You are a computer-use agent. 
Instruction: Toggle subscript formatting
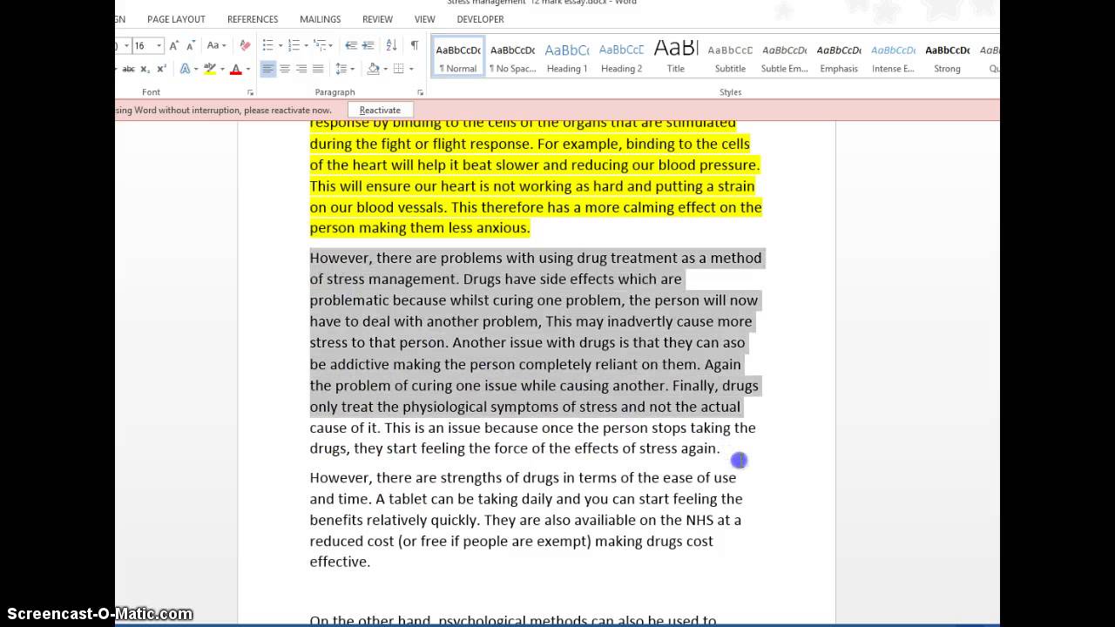coord(145,69)
